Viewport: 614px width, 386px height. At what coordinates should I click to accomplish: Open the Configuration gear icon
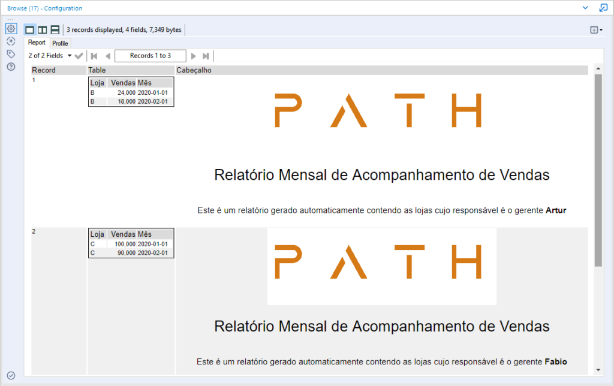pos(11,29)
